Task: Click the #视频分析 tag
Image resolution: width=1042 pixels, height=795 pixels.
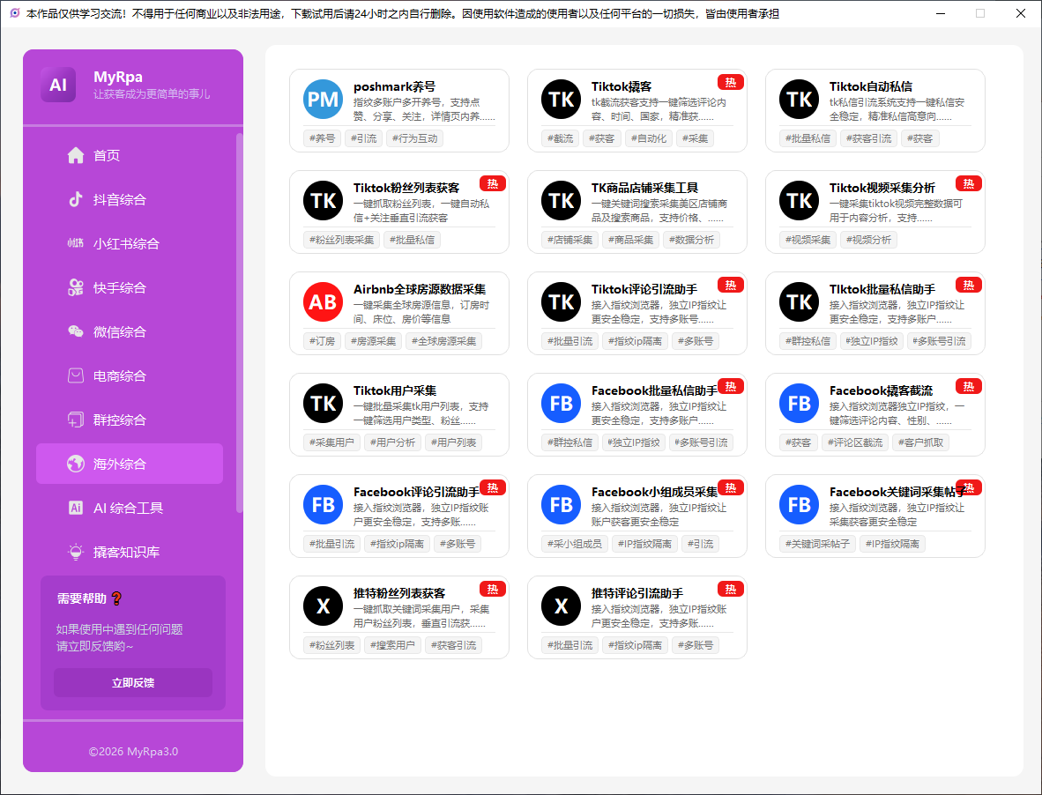Action: [868, 240]
